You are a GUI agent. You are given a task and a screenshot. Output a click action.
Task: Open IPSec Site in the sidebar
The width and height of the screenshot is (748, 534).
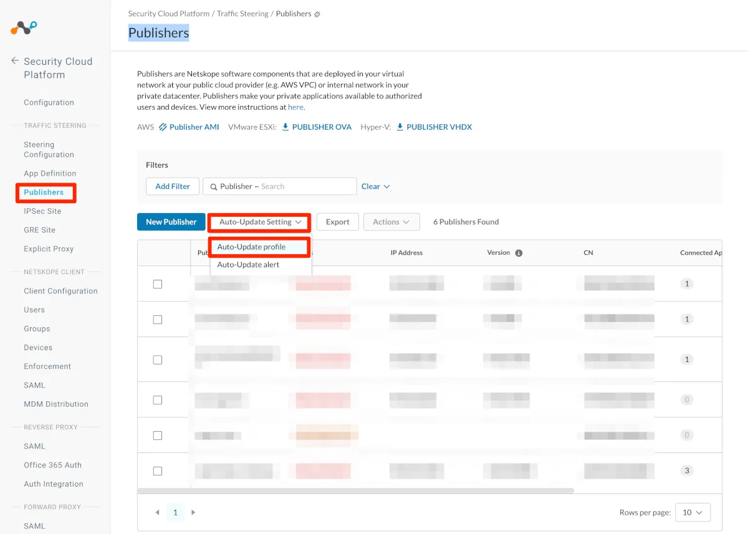coord(42,211)
